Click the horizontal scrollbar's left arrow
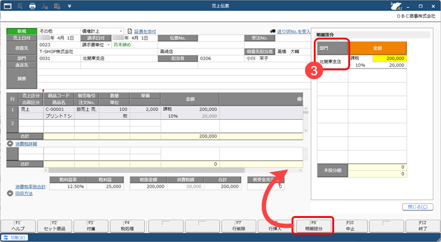 [x=46, y=170]
